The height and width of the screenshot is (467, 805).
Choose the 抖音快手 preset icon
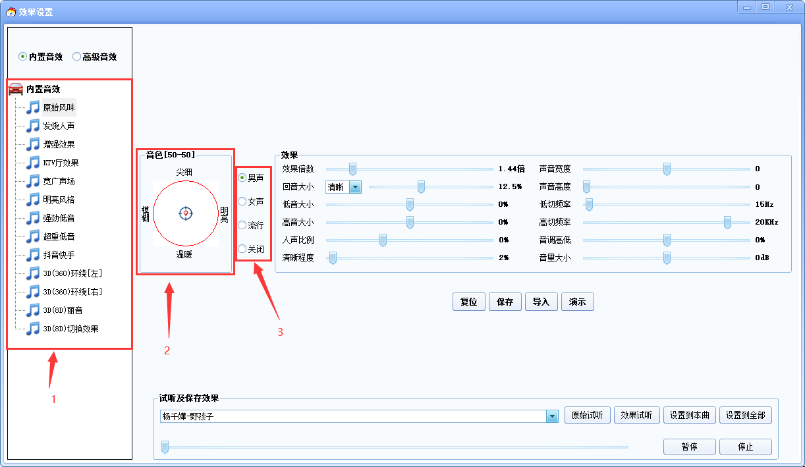coord(33,255)
